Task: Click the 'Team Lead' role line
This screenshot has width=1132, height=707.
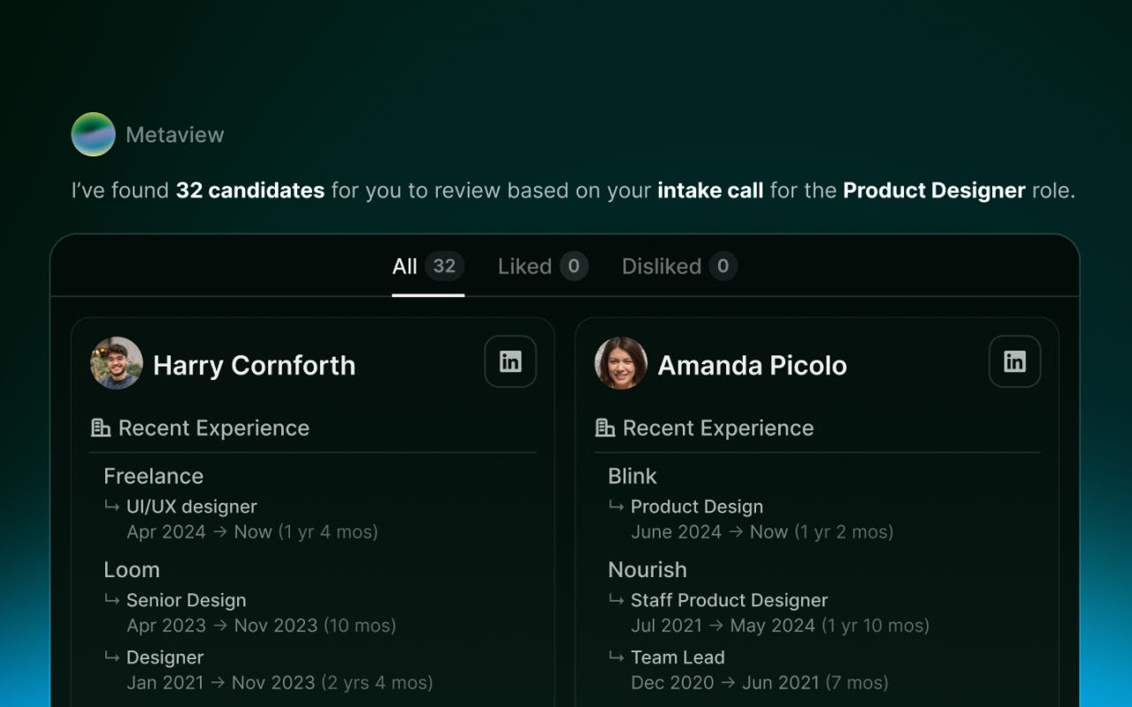Action: pyautogui.click(x=678, y=658)
